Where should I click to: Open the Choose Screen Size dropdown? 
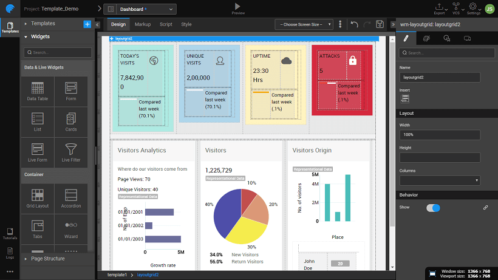pyautogui.click(x=304, y=24)
